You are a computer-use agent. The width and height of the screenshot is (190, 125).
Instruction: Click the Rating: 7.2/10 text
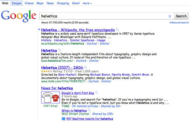pos(63,71)
